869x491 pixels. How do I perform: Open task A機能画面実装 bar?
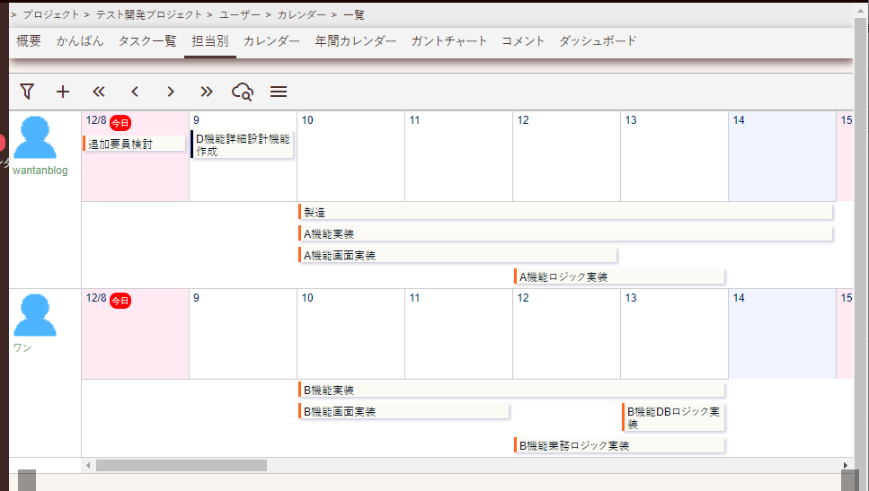click(457, 255)
